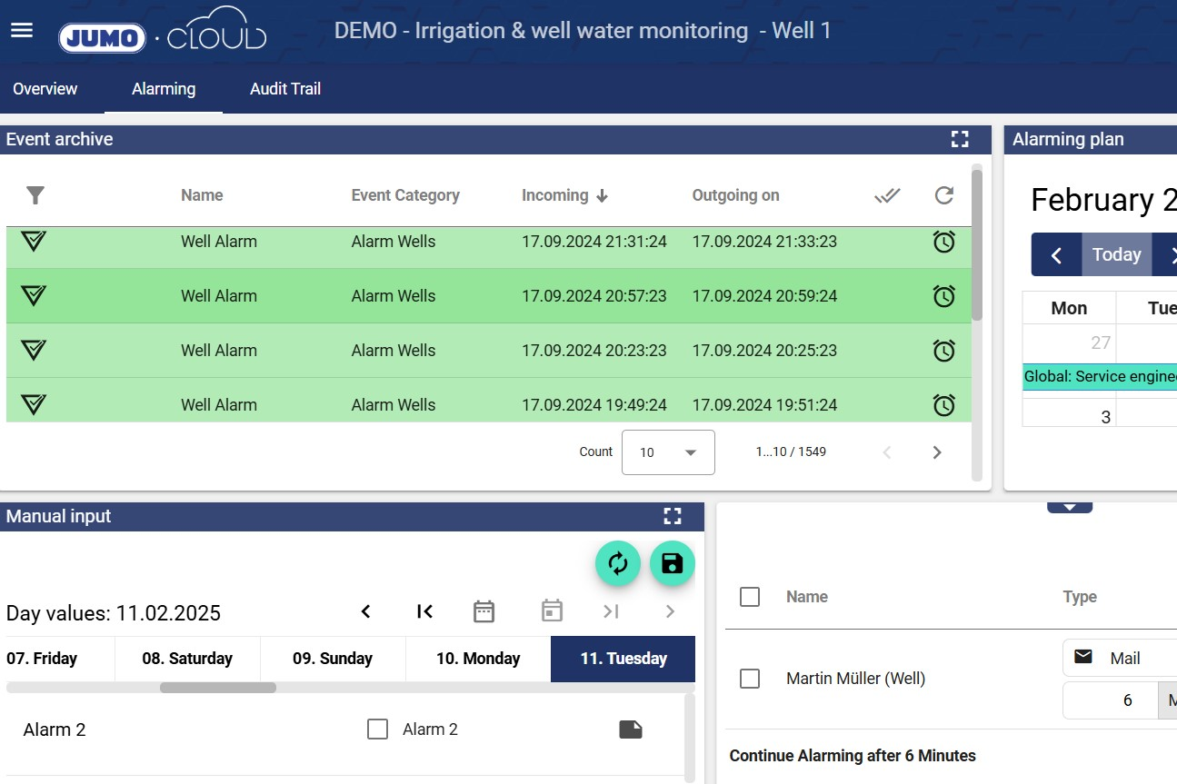Tick the Alarm 2 checkbox
1177x784 pixels.
tap(377, 729)
